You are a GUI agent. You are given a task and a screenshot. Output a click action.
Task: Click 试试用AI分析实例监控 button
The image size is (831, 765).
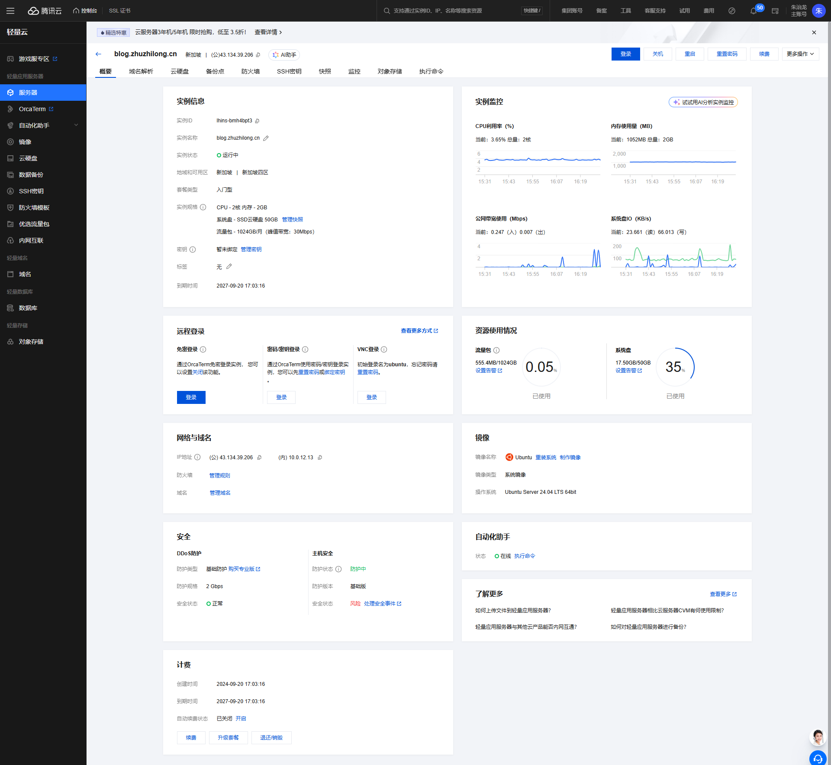pos(703,102)
